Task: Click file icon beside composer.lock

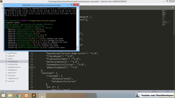Action: coord(6,64)
